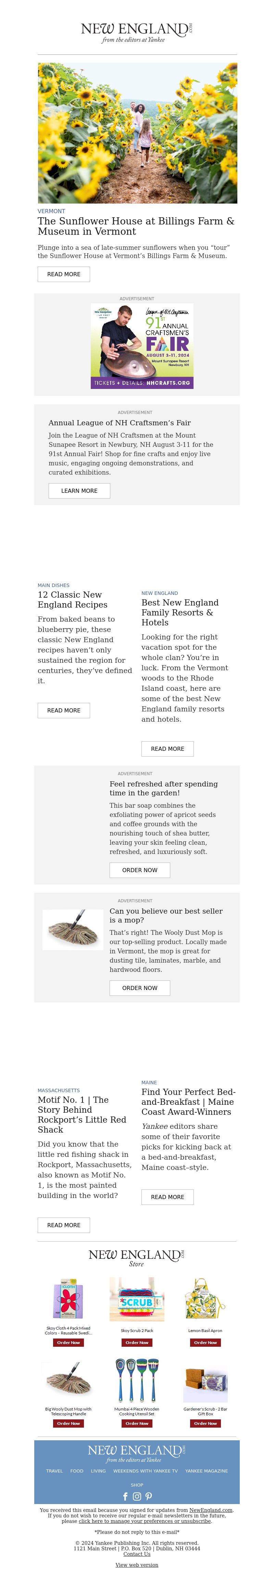Image resolution: width=274 pixels, height=1576 pixels.
Task: Open the Instagram icon in footer
Action: pos(137,1496)
